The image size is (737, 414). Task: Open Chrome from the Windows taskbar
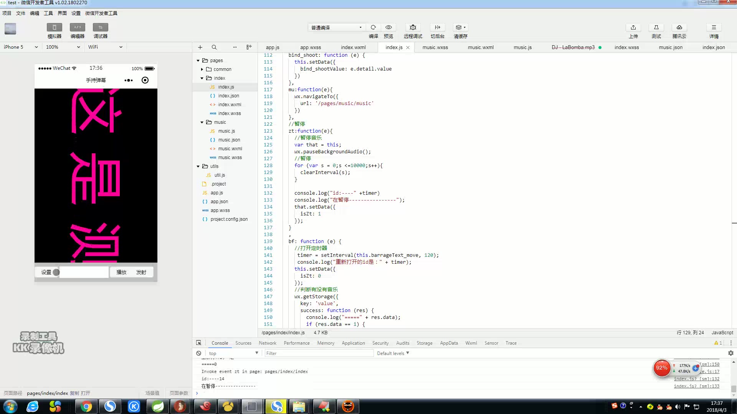point(86,406)
